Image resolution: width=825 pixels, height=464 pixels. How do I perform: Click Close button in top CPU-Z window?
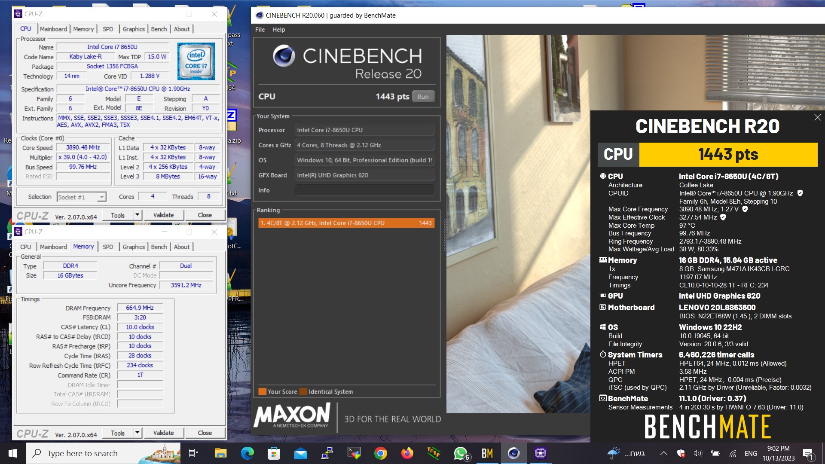click(205, 215)
